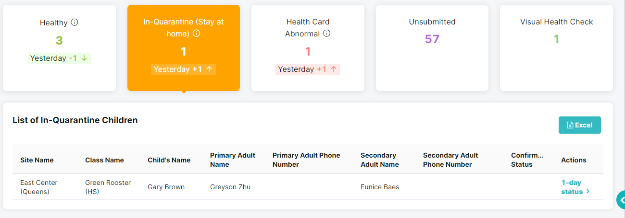625x218 pixels.
Task: Open the Health Card Abnormal card
Action: point(308,48)
